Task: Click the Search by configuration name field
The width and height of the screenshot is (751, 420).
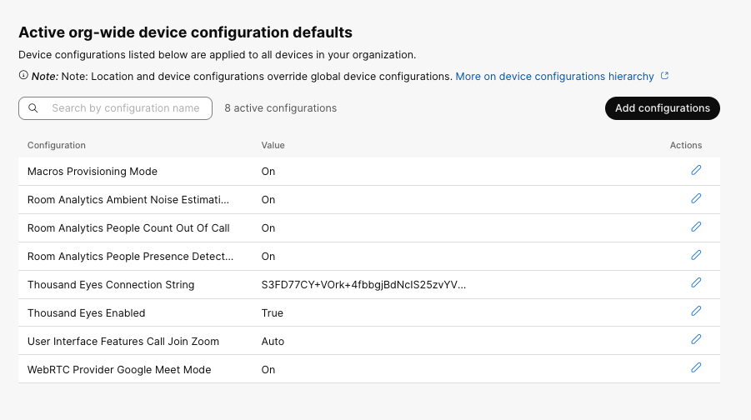Action: pyautogui.click(x=125, y=108)
